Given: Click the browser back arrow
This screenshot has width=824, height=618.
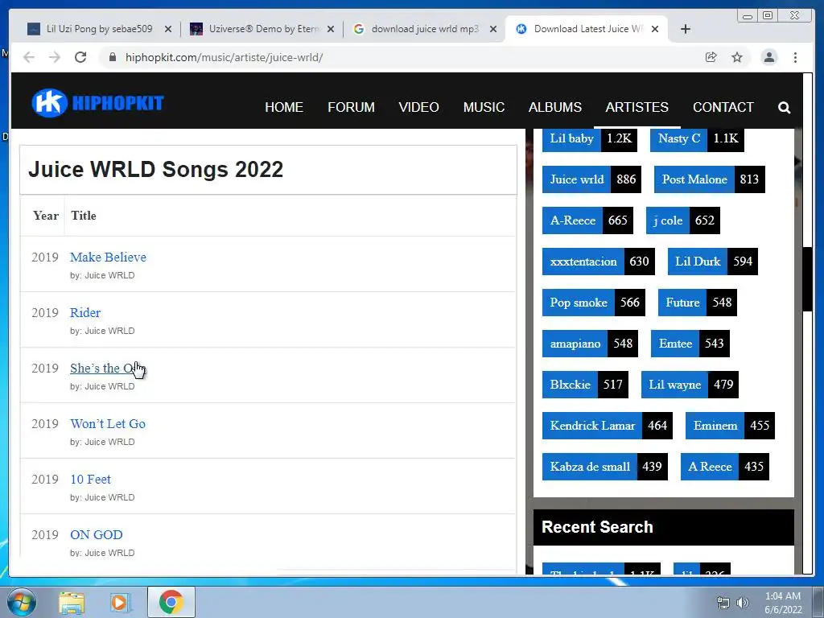Looking at the screenshot, I should click(x=29, y=57).
